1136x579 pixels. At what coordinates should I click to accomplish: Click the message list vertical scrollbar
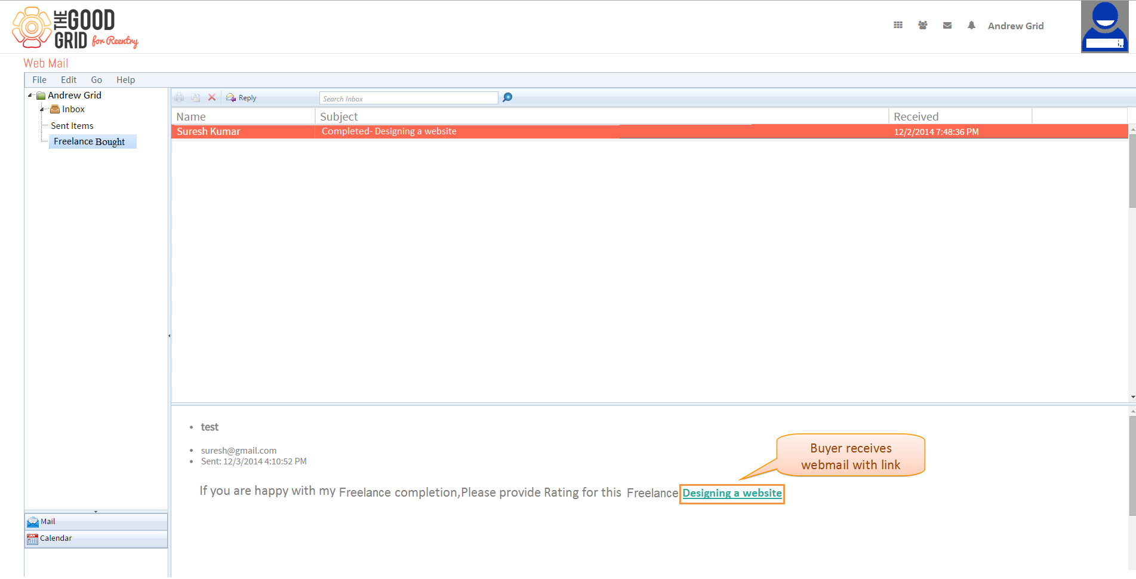1132,171
